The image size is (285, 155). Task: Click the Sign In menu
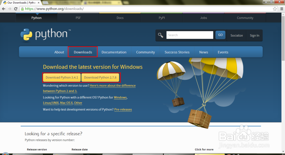click(255, 35)
